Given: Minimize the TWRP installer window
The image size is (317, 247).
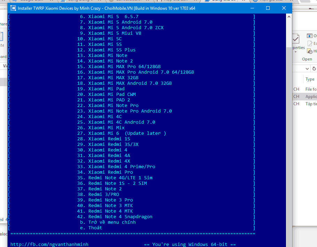Looking at the screenshot, I should click(x=252, y=8).
